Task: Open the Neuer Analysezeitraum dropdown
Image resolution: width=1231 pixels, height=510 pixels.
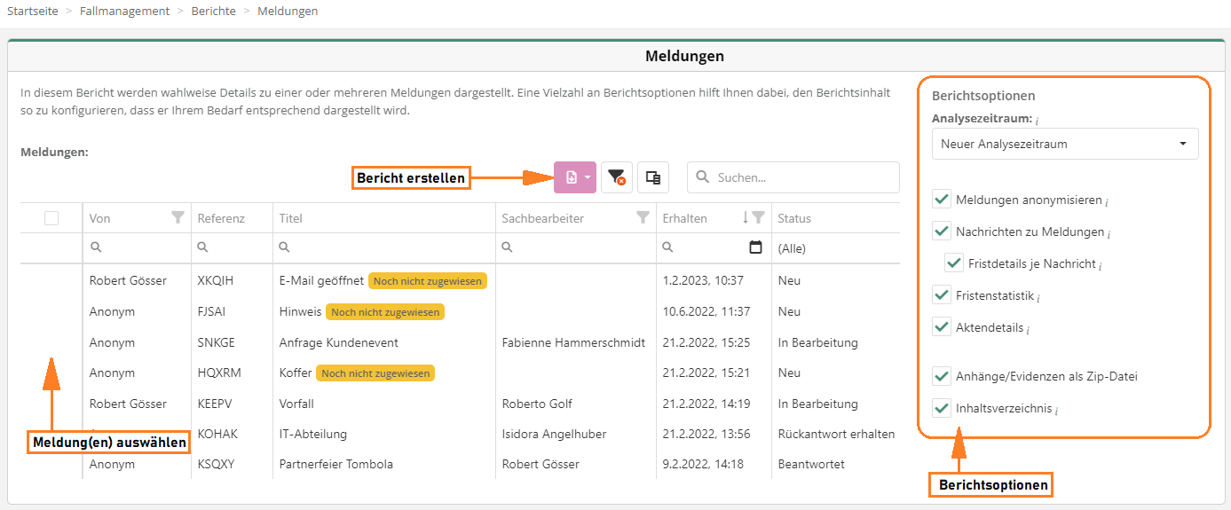Action: (x=1065, y=144)
